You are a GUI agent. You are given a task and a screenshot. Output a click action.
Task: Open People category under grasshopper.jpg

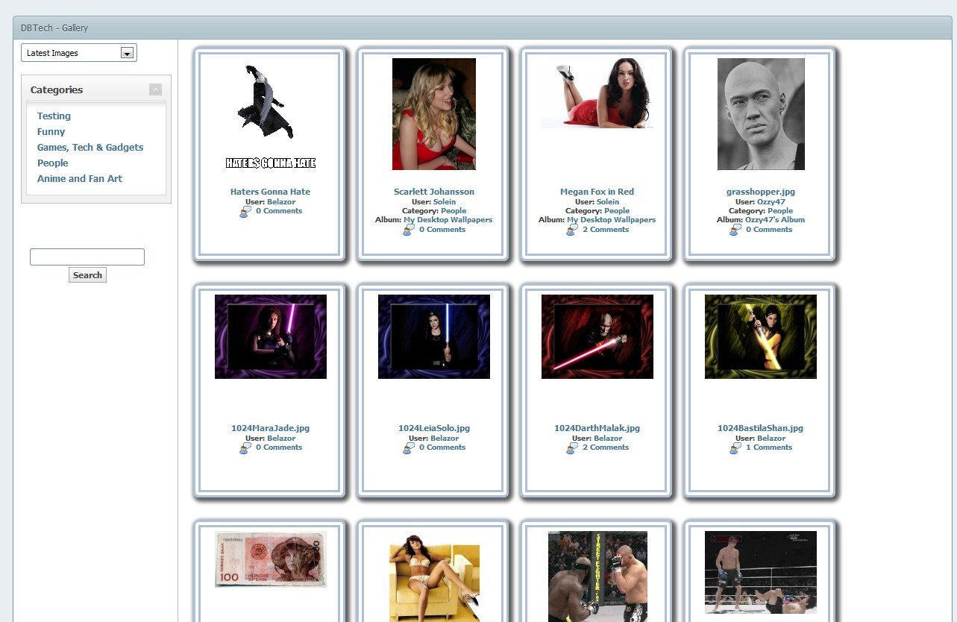[780, 211]
